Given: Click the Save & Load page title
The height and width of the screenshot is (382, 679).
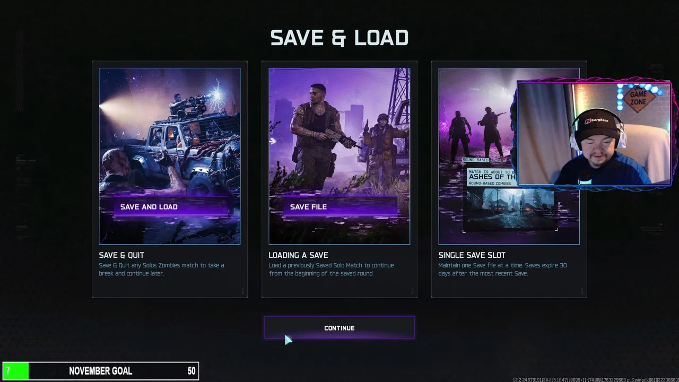Looking at the screenshot, I should pyautogui.click(x=339, y=38).
